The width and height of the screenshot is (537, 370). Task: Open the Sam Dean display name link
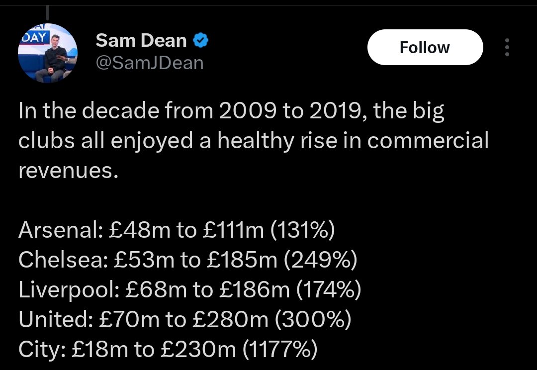pyautogui.click(x=141, y=40)
